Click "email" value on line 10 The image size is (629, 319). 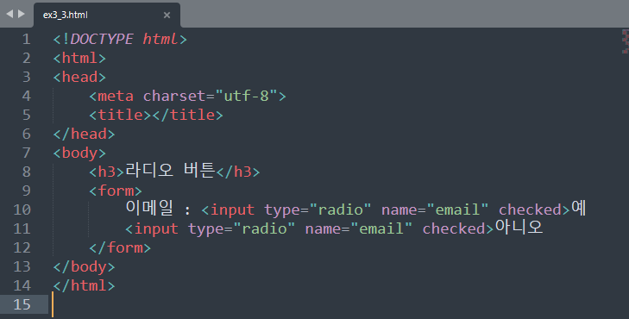pos(457,210)
